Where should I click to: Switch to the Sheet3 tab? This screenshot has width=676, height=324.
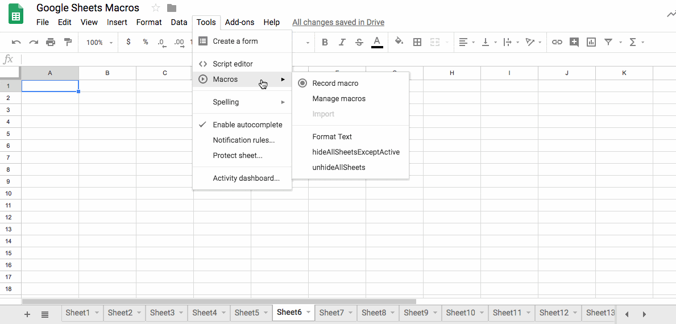[x=167, y=313]
